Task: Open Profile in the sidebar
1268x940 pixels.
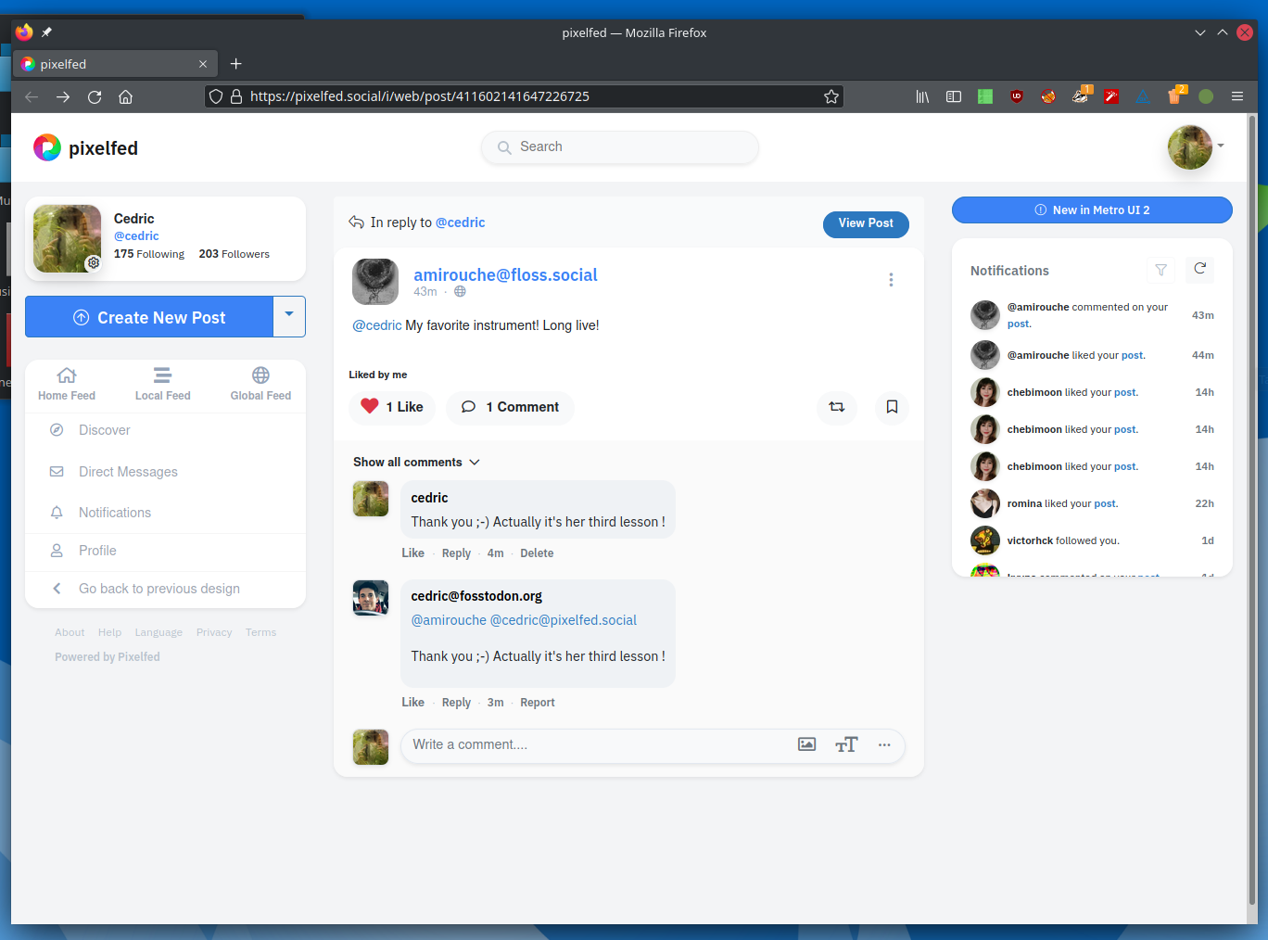Action: tap(165, 551)
